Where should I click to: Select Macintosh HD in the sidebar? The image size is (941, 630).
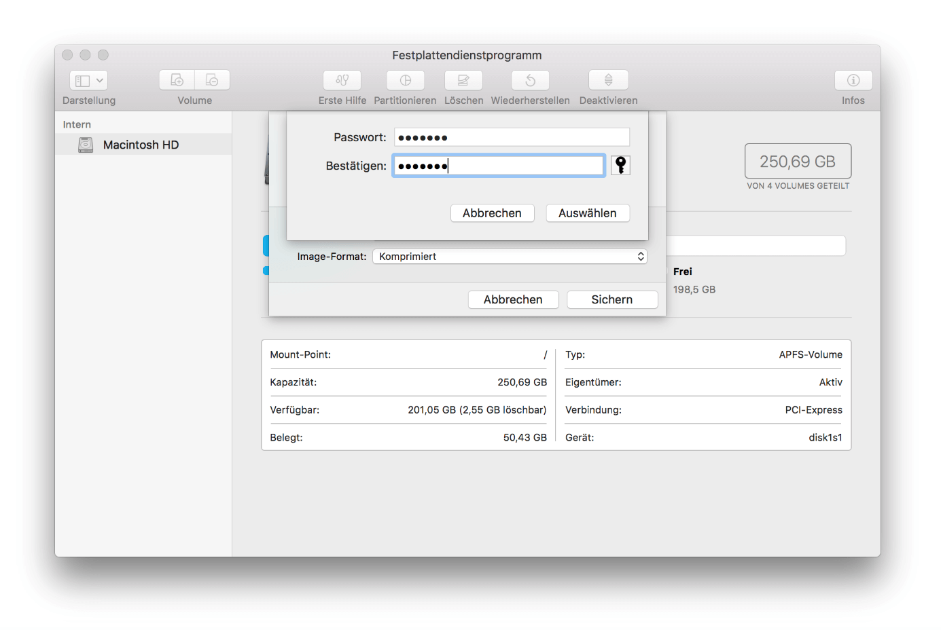pos(143,145)
